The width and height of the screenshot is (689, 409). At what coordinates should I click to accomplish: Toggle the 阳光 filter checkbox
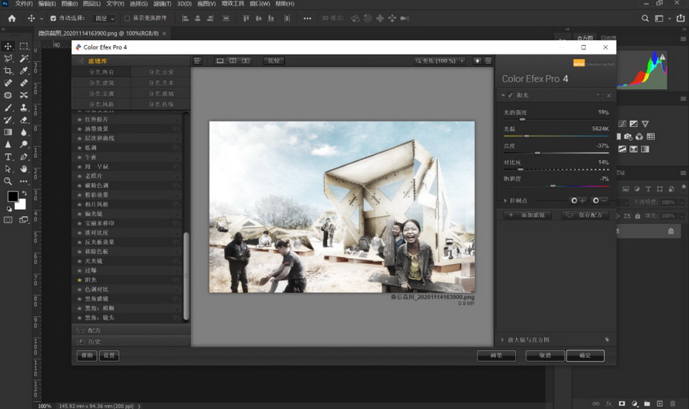(x=510, y=95)
